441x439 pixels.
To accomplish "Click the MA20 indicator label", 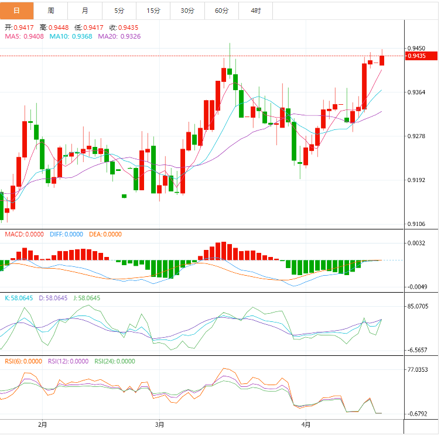I will (119, 36).
